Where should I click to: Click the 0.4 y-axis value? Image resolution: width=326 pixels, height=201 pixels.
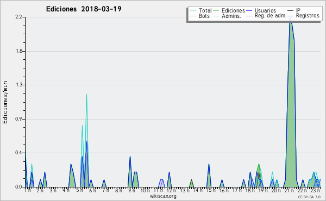point(18,153)
